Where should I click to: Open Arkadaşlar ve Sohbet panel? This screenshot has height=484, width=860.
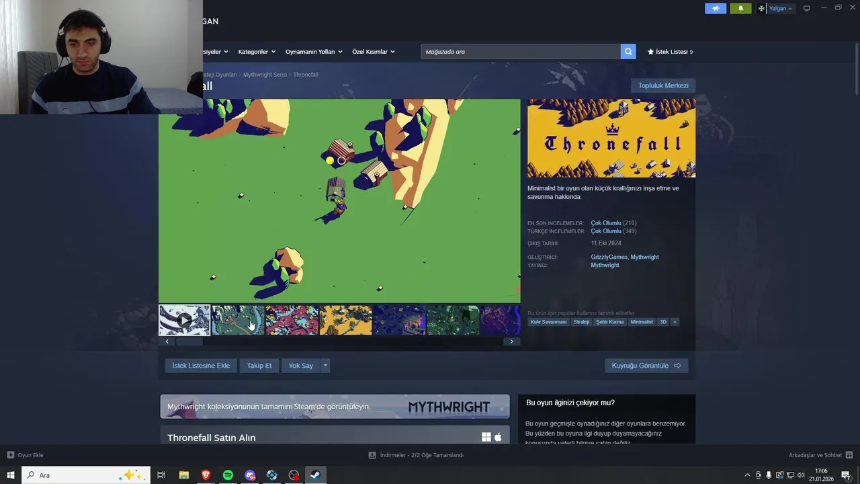pos(820,455)
